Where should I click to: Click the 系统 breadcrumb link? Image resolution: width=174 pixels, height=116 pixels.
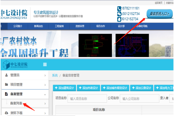point(55,75)
